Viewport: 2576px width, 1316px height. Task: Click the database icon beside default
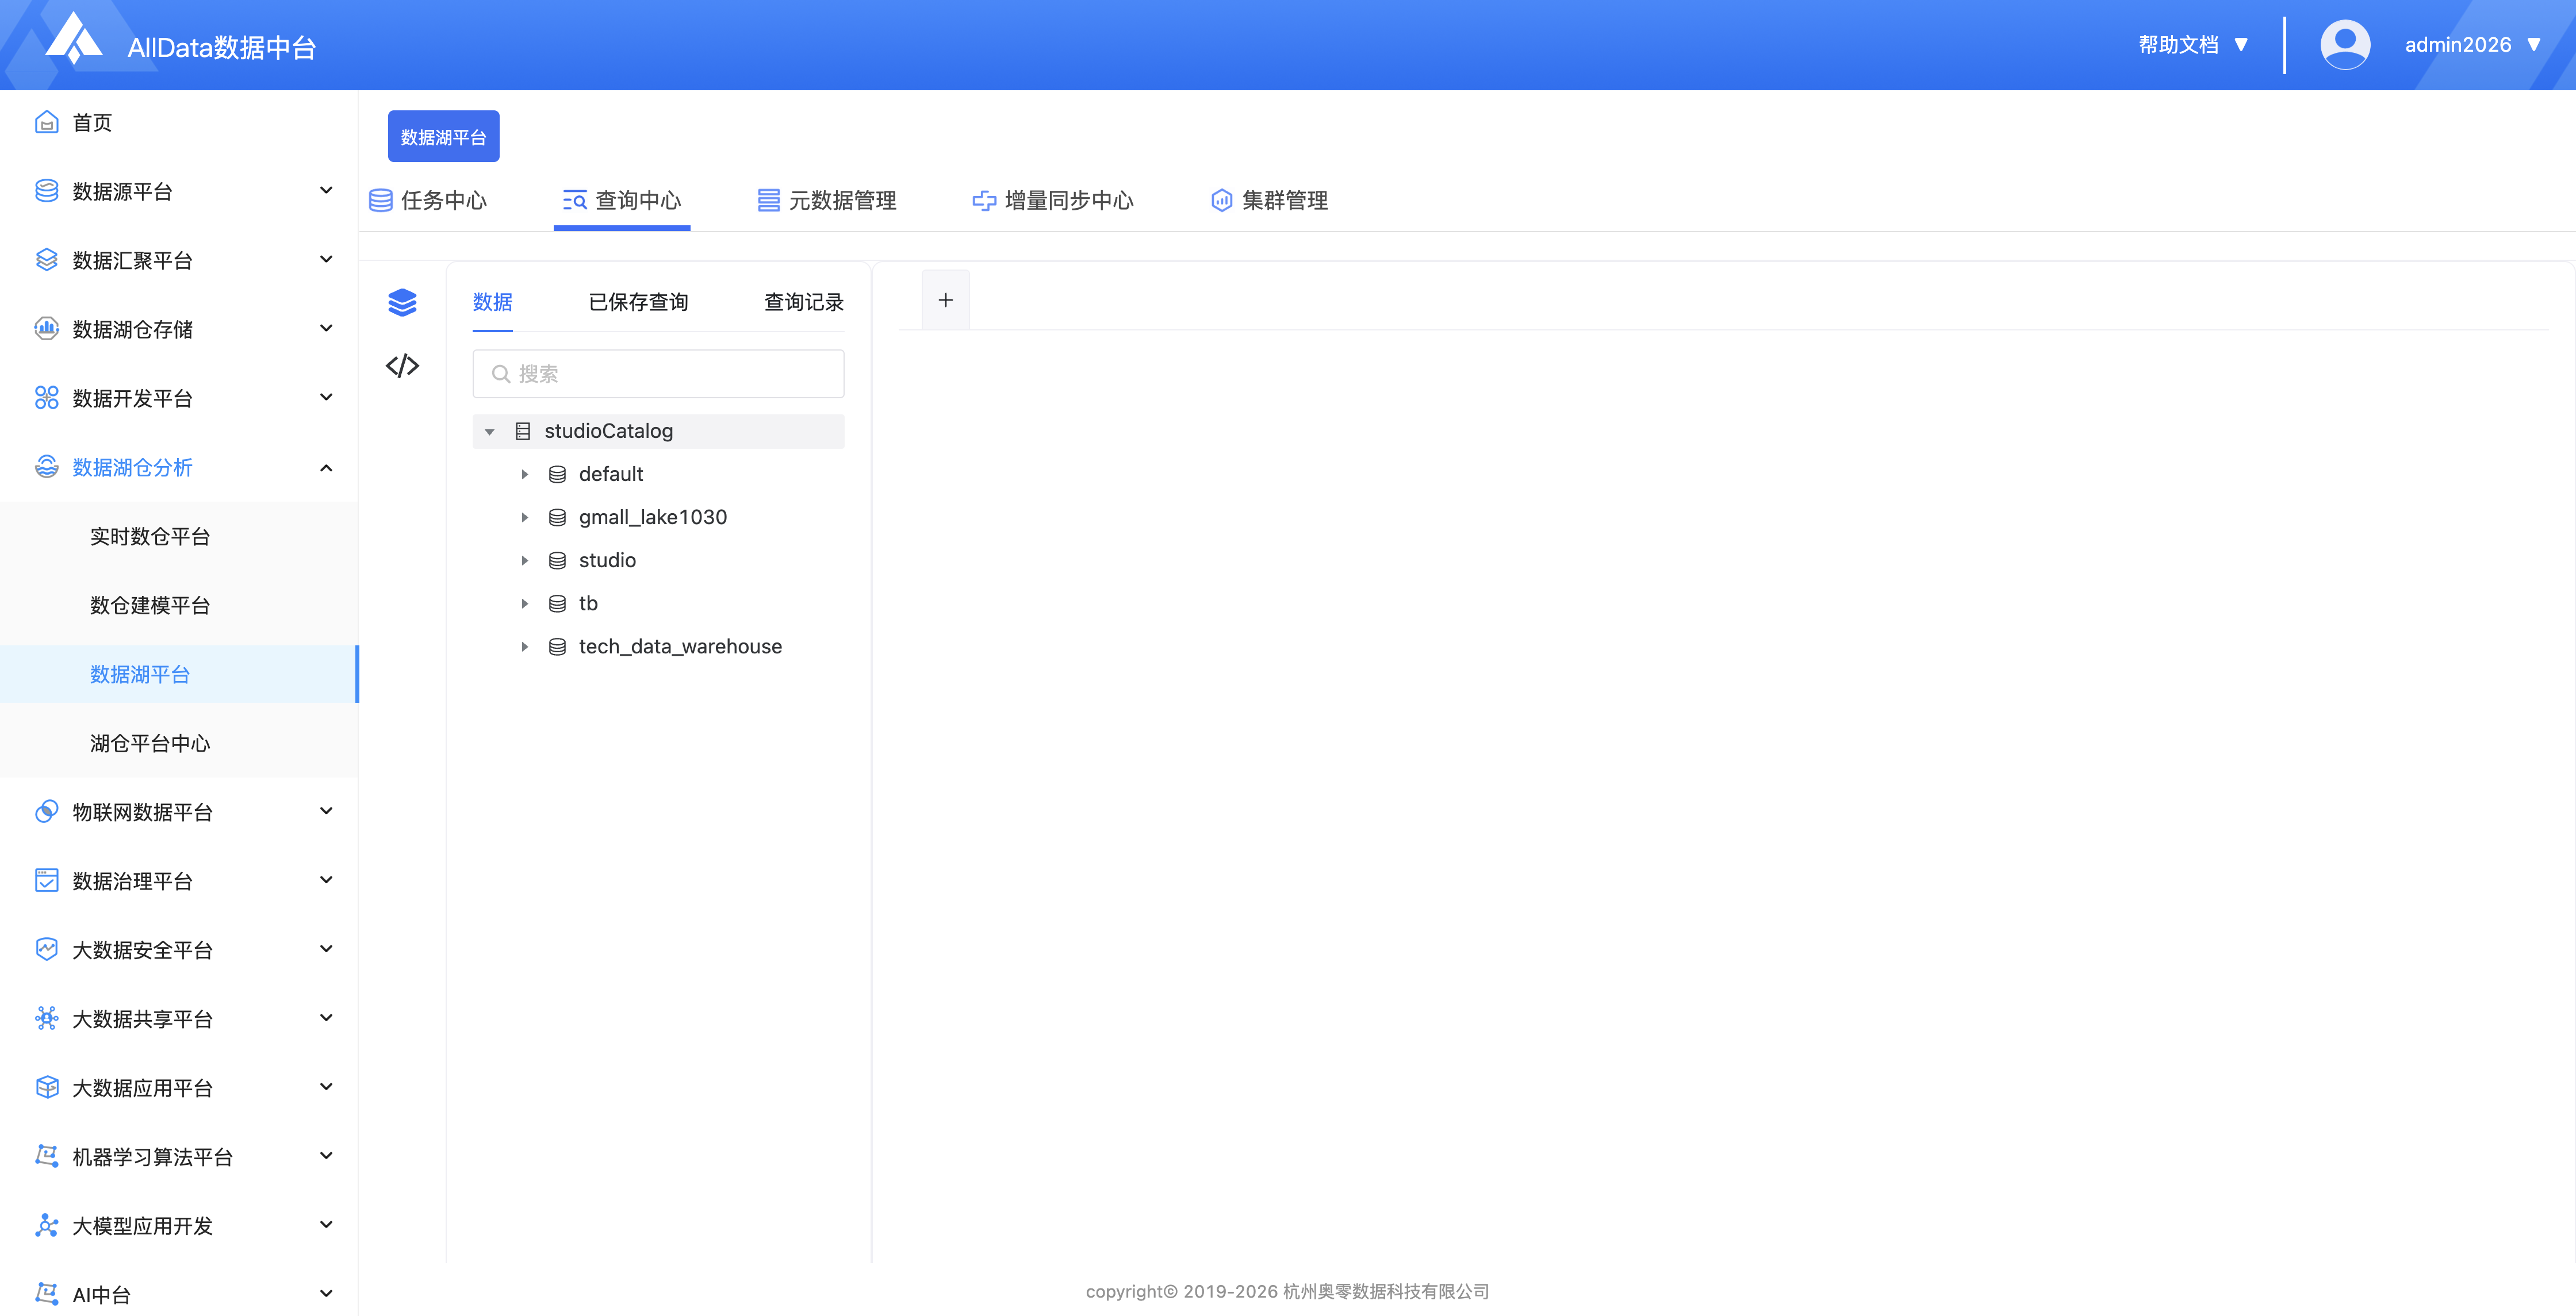(x=557, y=475)
